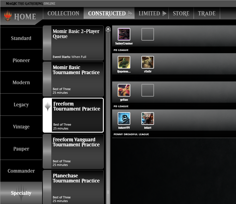This screenshot has height=204, width=236.
Task: Take the empty seat next to geftao
Action: 148,90
